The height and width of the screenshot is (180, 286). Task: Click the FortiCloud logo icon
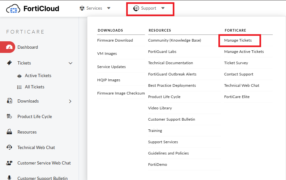13,8
